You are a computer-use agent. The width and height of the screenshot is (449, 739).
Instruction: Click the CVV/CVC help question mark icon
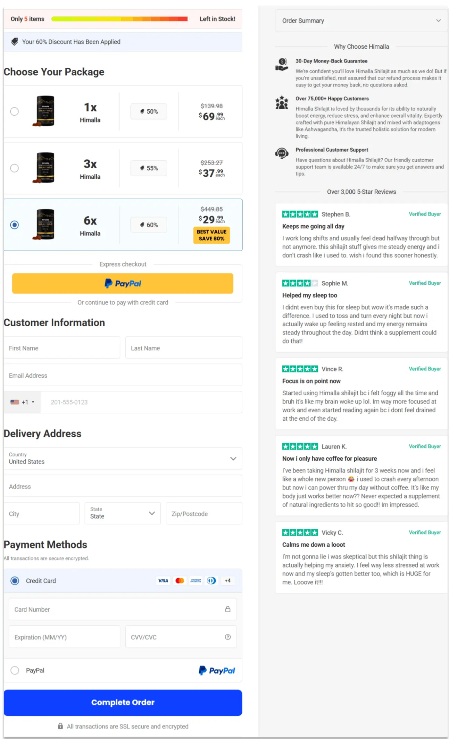click(x=228, y=637)
